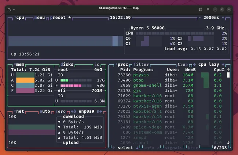Click the enp0s9 interface name
Screen dimensions: 238x155
tap(87, 111)
